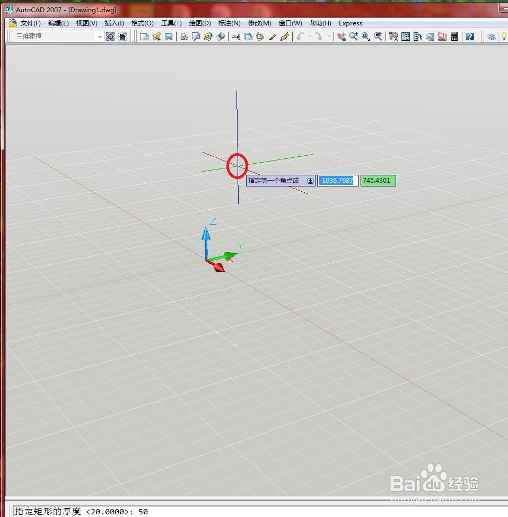508x517 pixels.
Task: Click the Publish icon
Action: pos(208,36)
